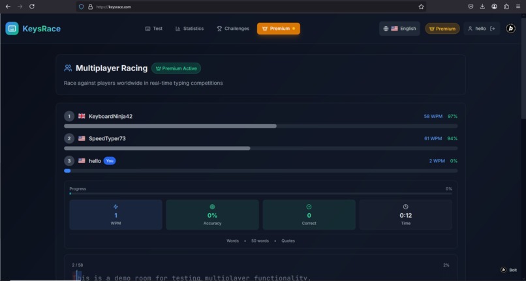Select the Words mode option

tap(232, 241)
